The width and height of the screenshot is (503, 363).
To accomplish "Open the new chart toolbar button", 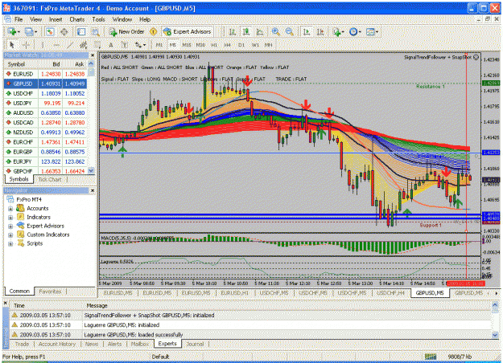I will pos(13,31).
